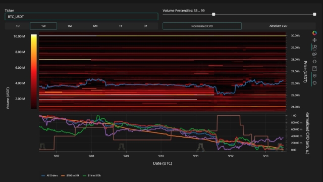Click the 30.00 k price tick
Screen dimensions: 323x182
point(295,36)
